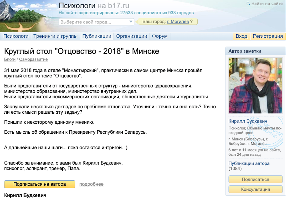The image size is (286, 200).
Task: Click the "Вход" login button
Action: tap(241, 36)
